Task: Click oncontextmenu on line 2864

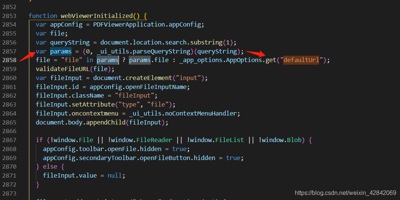Action: [x=95, y=113]
